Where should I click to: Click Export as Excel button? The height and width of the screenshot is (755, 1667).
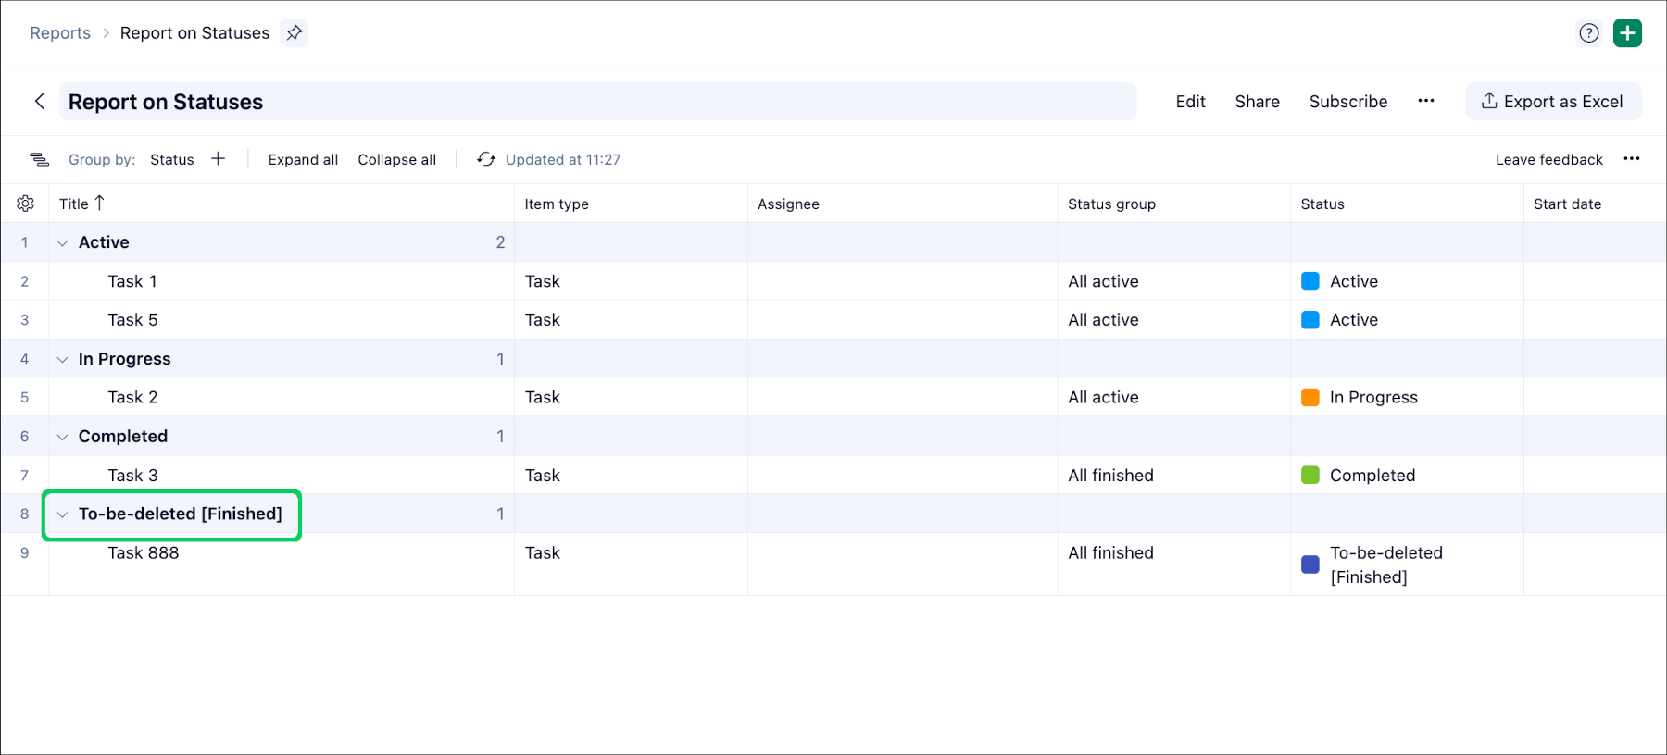[1553, 101]
